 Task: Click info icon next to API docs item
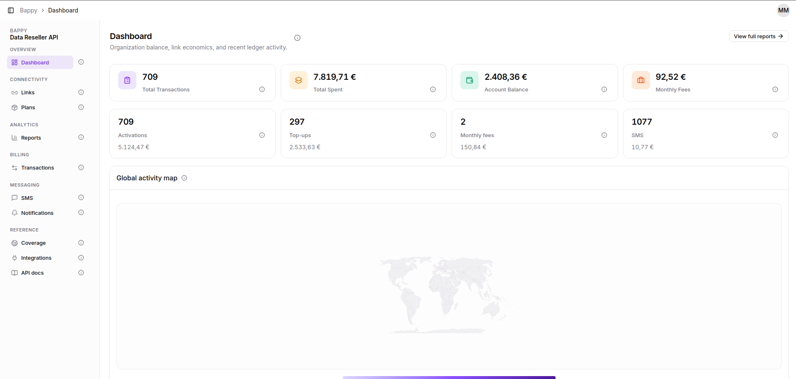tap(81, 273)
